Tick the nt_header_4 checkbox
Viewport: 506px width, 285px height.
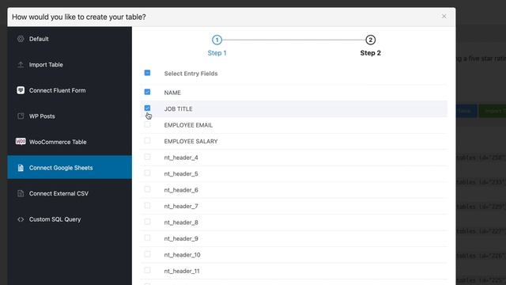[x=148, y=157]
